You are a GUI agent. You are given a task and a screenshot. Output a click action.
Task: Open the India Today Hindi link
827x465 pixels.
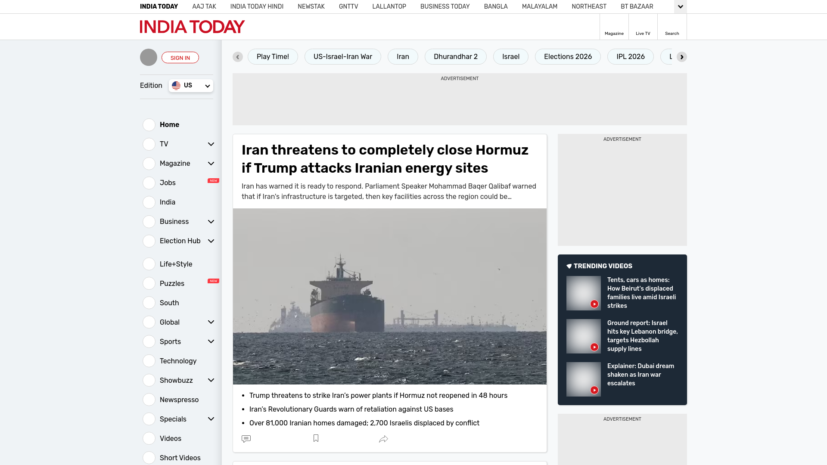[257, 6]
